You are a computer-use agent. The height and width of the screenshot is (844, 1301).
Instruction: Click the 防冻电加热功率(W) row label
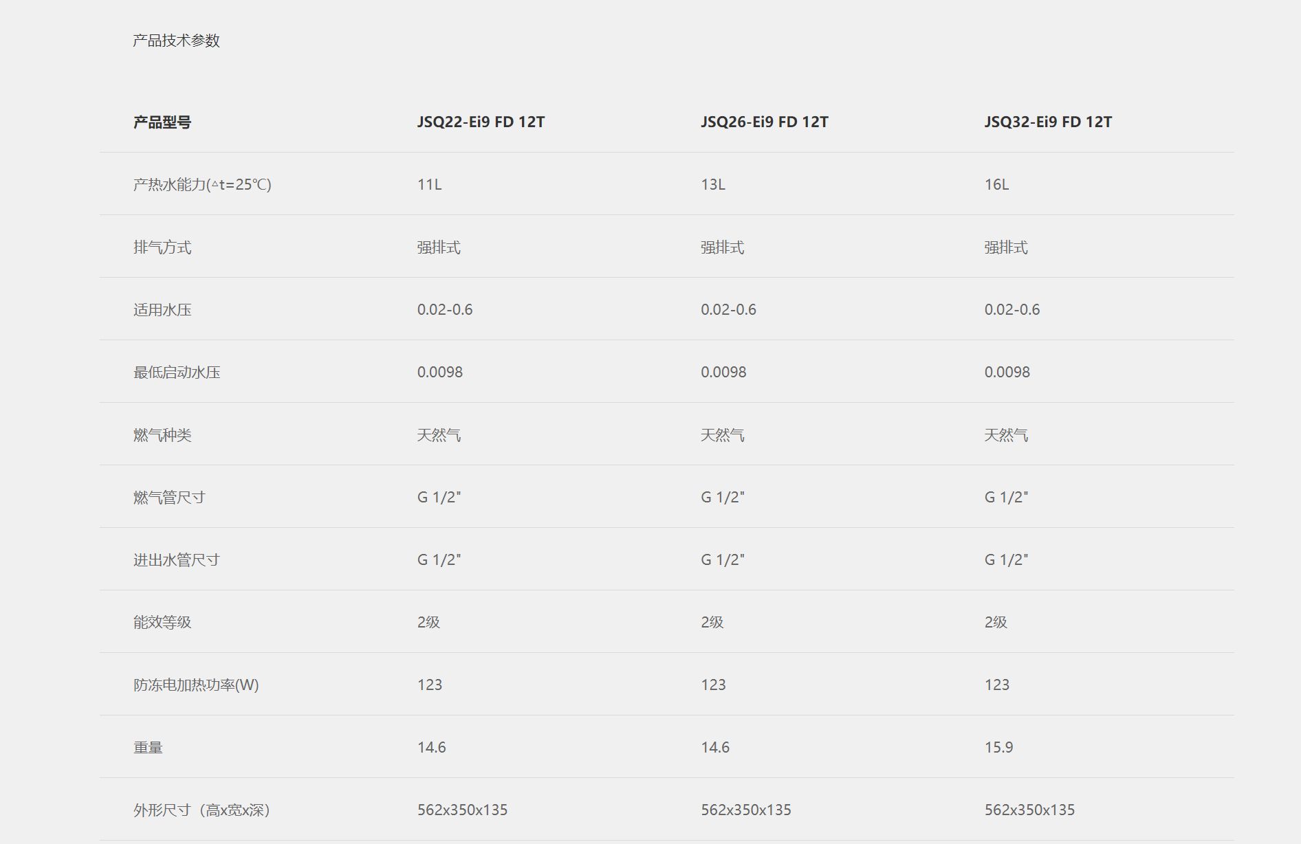[x=196, y=685]
